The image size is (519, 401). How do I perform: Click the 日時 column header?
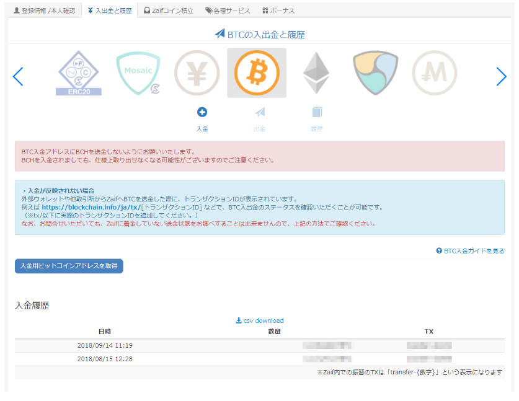[105, 332]
